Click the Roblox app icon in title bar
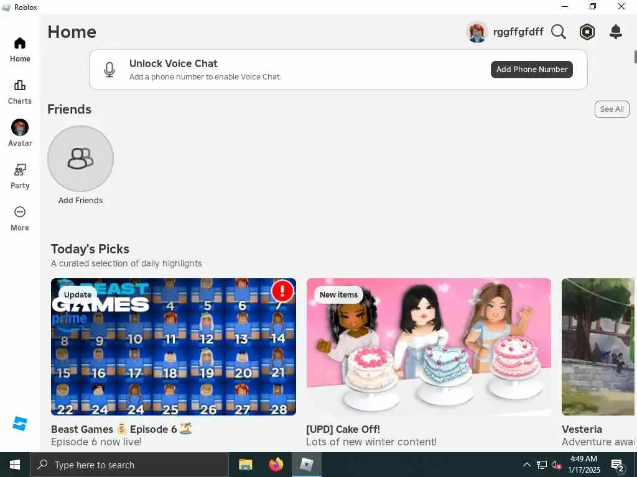Screen dimensions: 637x477 click(x=6, y=7)
